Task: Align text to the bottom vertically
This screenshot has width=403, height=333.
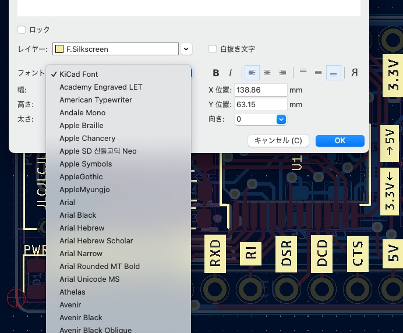Action: click(333, 73)
